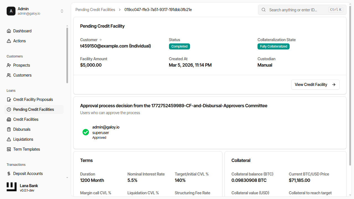Click the Disbursals clipboard icon

click(9, 129)
